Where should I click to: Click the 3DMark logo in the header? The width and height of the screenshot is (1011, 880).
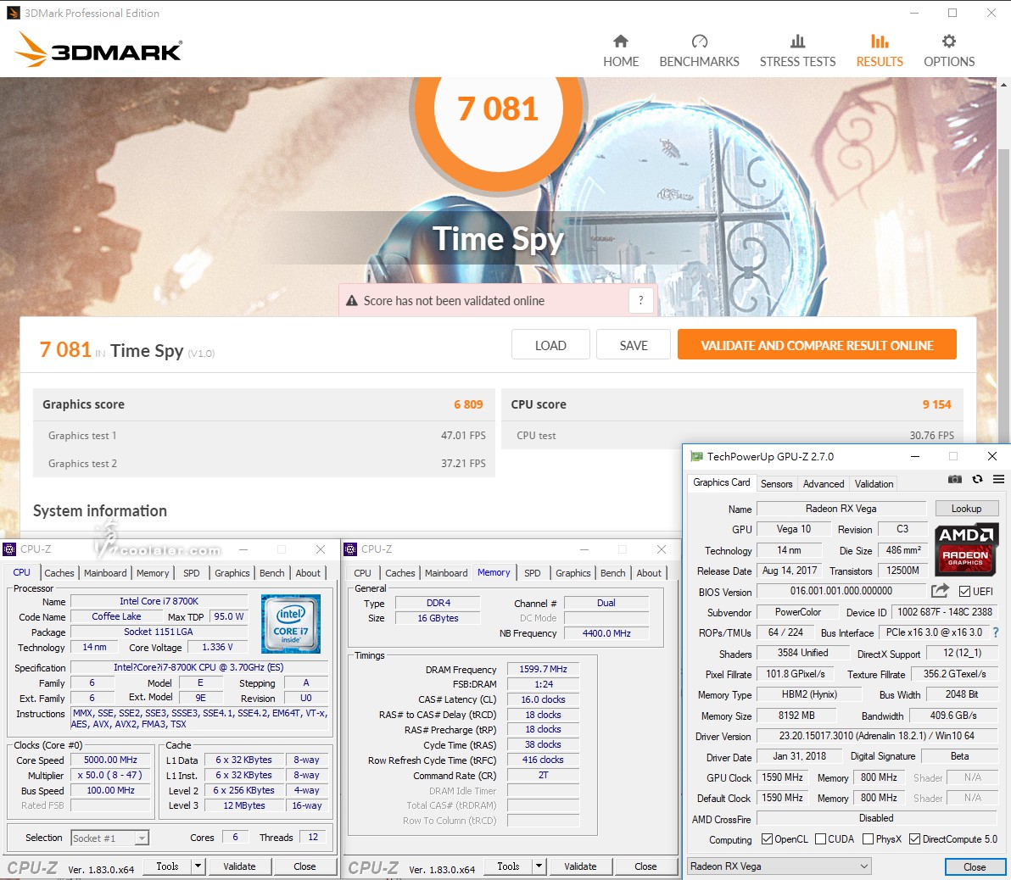tap(98, 50)
